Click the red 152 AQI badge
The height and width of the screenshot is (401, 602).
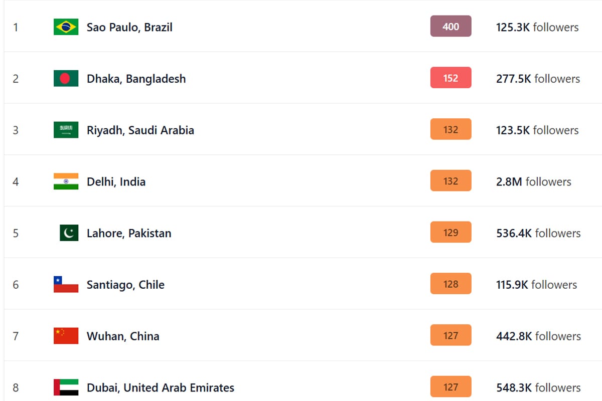pyautogui.click(x=450, y=78)
